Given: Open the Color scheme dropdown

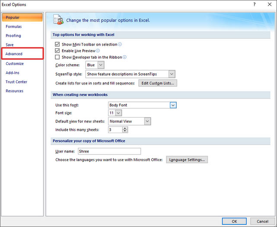Looking at the screenshot, I should (x=101, y=65).
